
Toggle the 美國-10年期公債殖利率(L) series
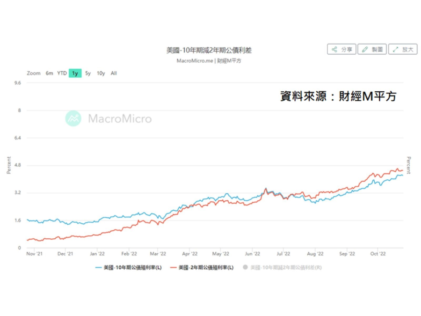[132, 267]
